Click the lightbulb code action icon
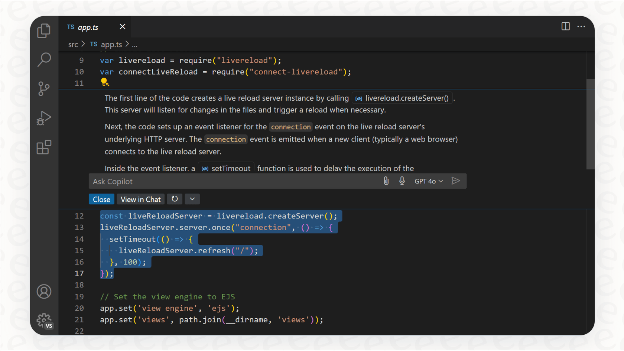The height and width of the screenshot is (351, 624). (105, 82)
